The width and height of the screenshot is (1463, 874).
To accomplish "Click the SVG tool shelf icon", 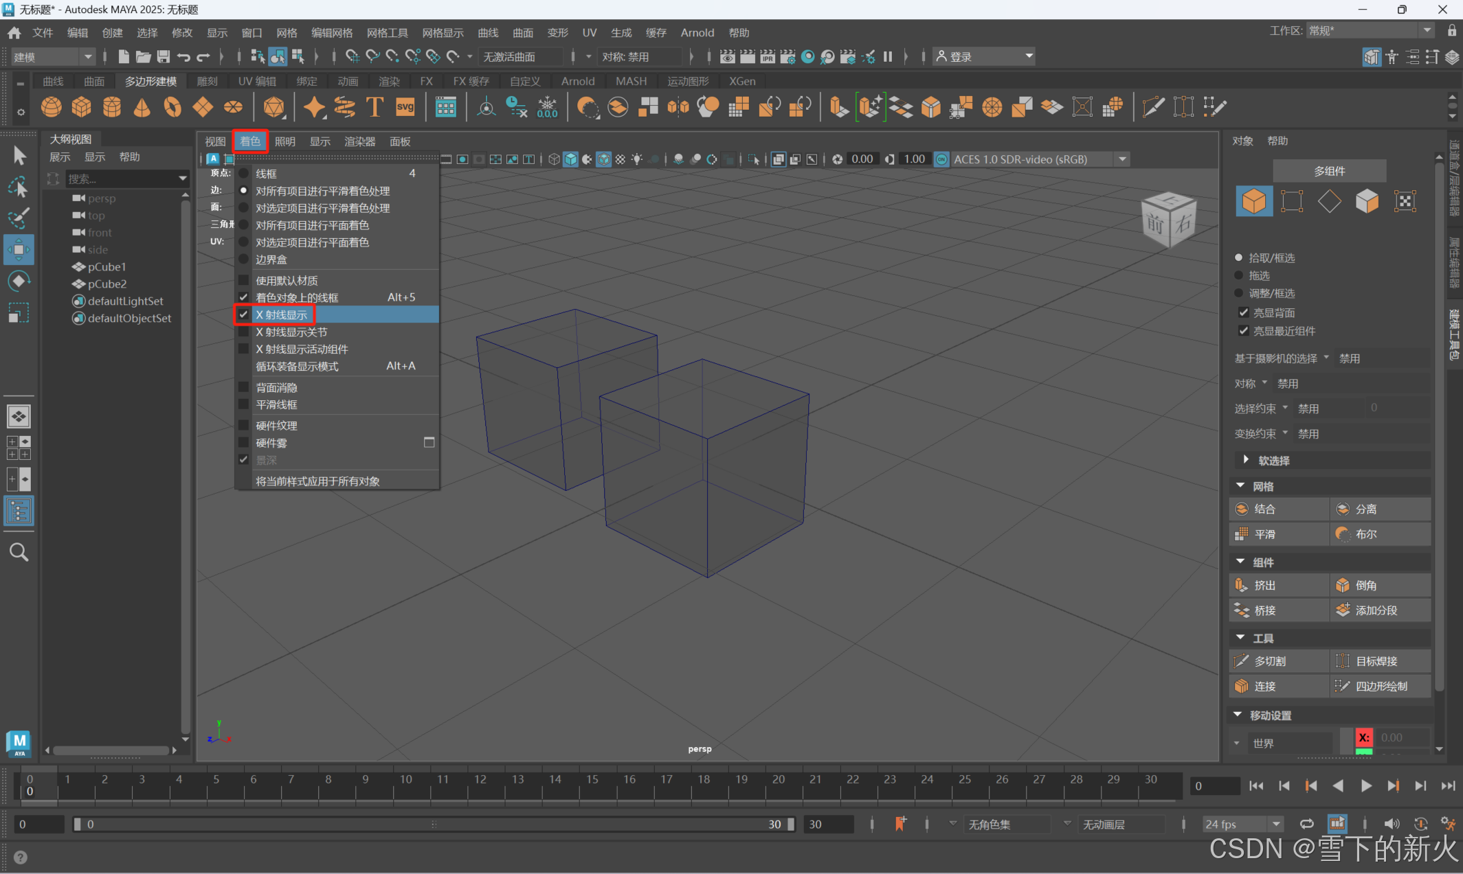I will tap(405, 107).
